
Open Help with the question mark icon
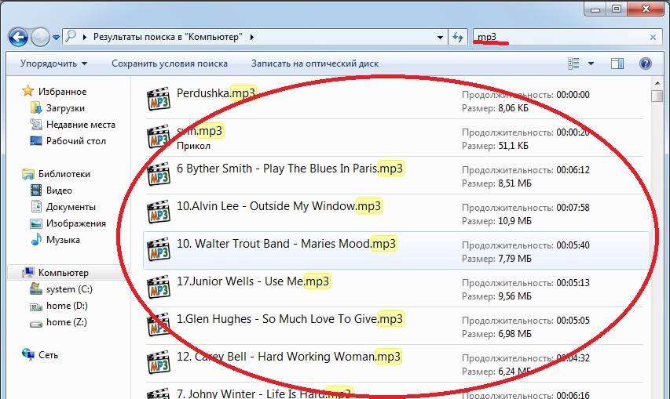[x=645, y=63]
